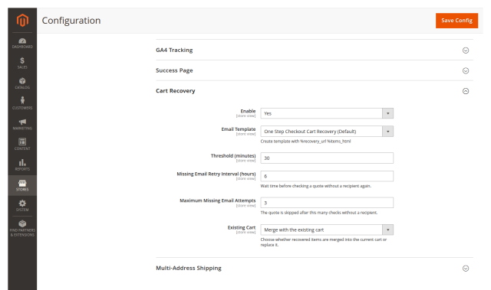Click the Cart Recovery section title
Image resolution: width=491 pixels, height=290 pixels.
pyautogui.click(x=176, y=91)
